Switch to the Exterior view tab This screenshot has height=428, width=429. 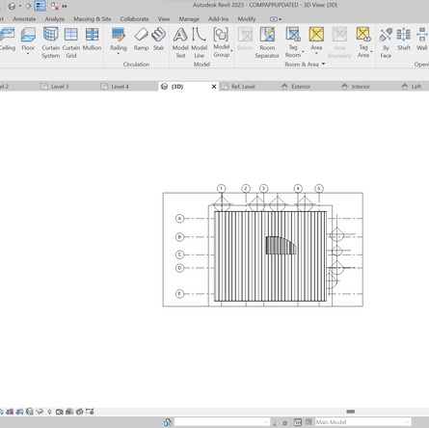[301, 87]
